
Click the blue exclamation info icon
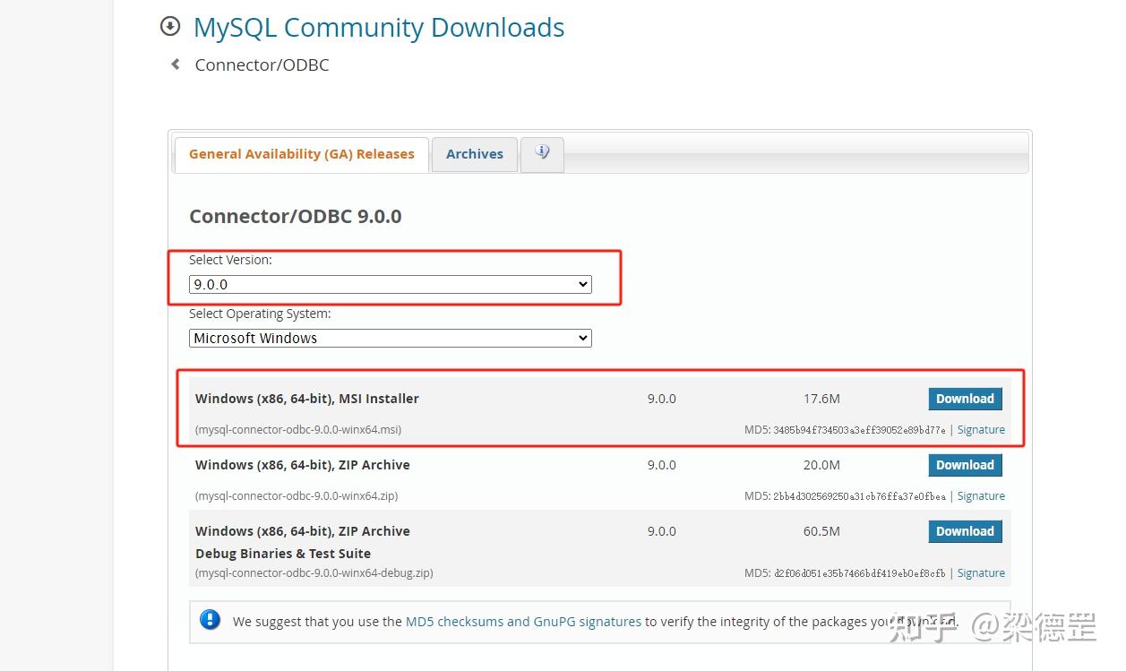pos(211,620)
